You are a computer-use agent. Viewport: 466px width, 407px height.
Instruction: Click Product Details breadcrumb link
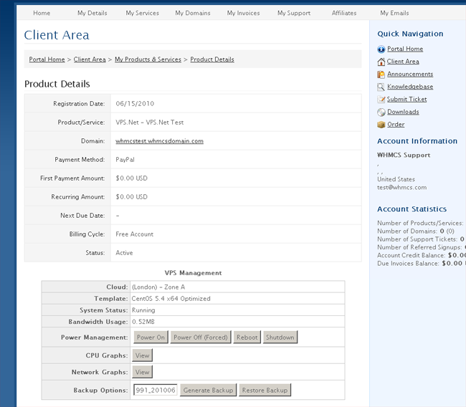(212, 59)
